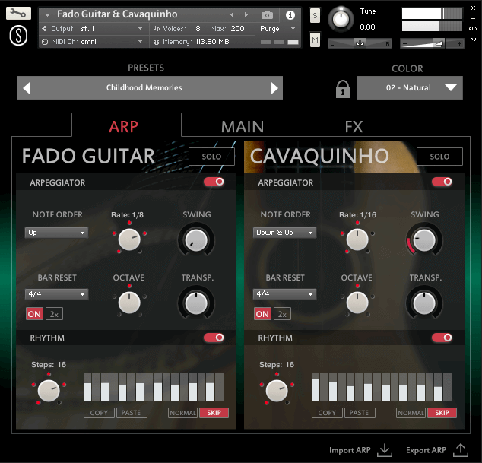Image resolution: width=482 pixels, height=463 pixels.
Task: Open Cavaquinho Note Order dropdown (Down & Up)
Action: coord(284,233)
